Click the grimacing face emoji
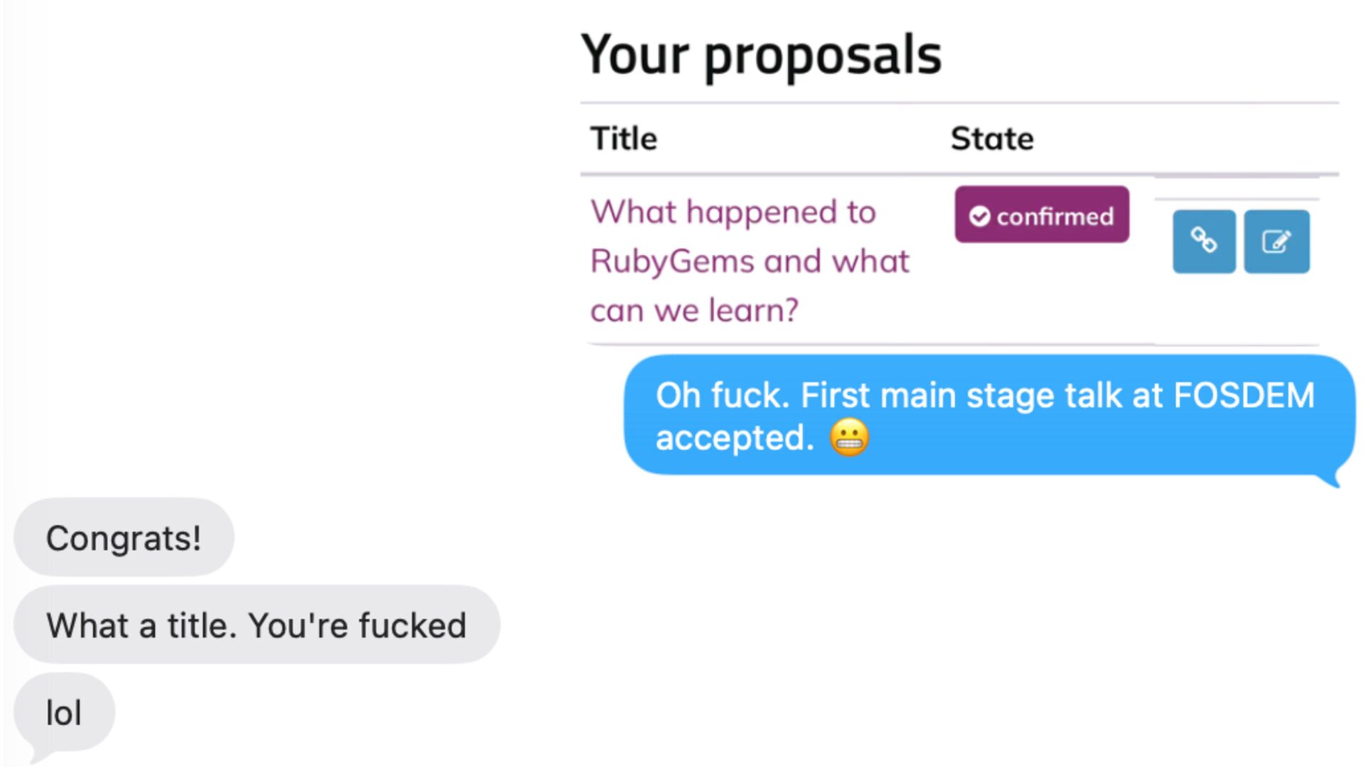This screenshot has height=767, width=1364. pyautogui.click(x=849, y=437)
